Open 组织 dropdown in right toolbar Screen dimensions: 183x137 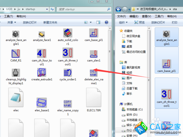click(x=123, y=22)
